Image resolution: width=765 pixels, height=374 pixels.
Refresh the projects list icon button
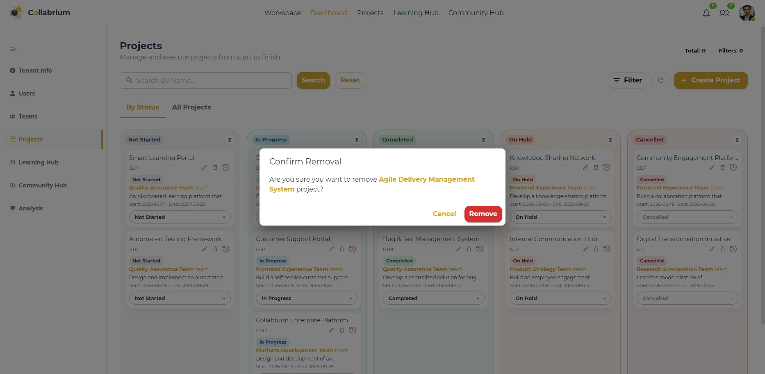point(661,80)
